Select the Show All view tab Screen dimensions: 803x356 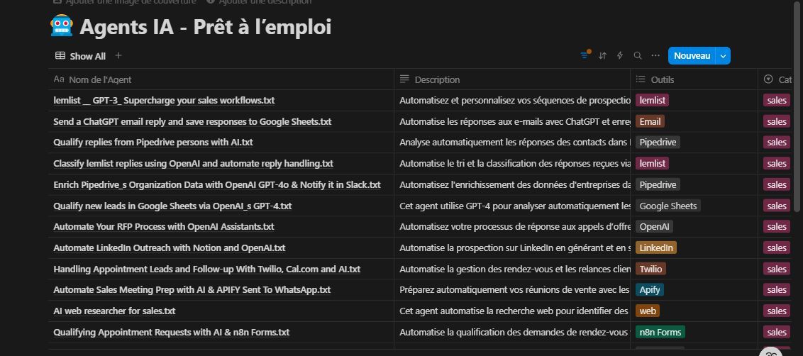point(80,56)
